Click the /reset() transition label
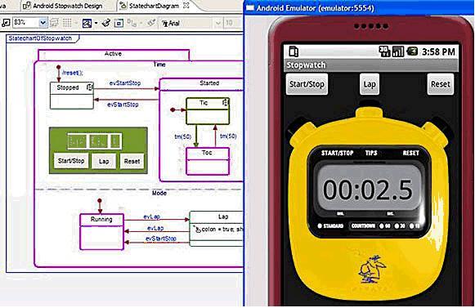The image size is (475, 308). pos(72,73)
